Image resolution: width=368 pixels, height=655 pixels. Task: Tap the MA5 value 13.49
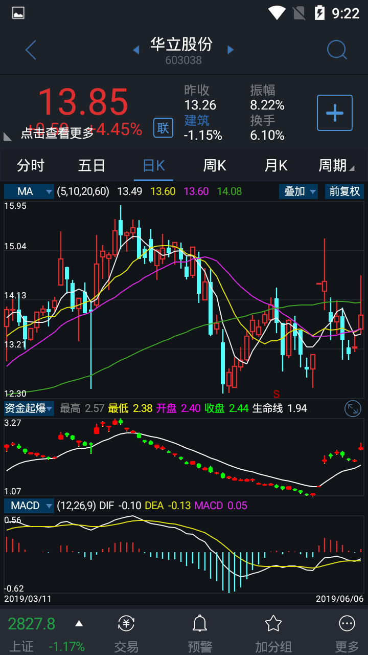tap(130, 191)
